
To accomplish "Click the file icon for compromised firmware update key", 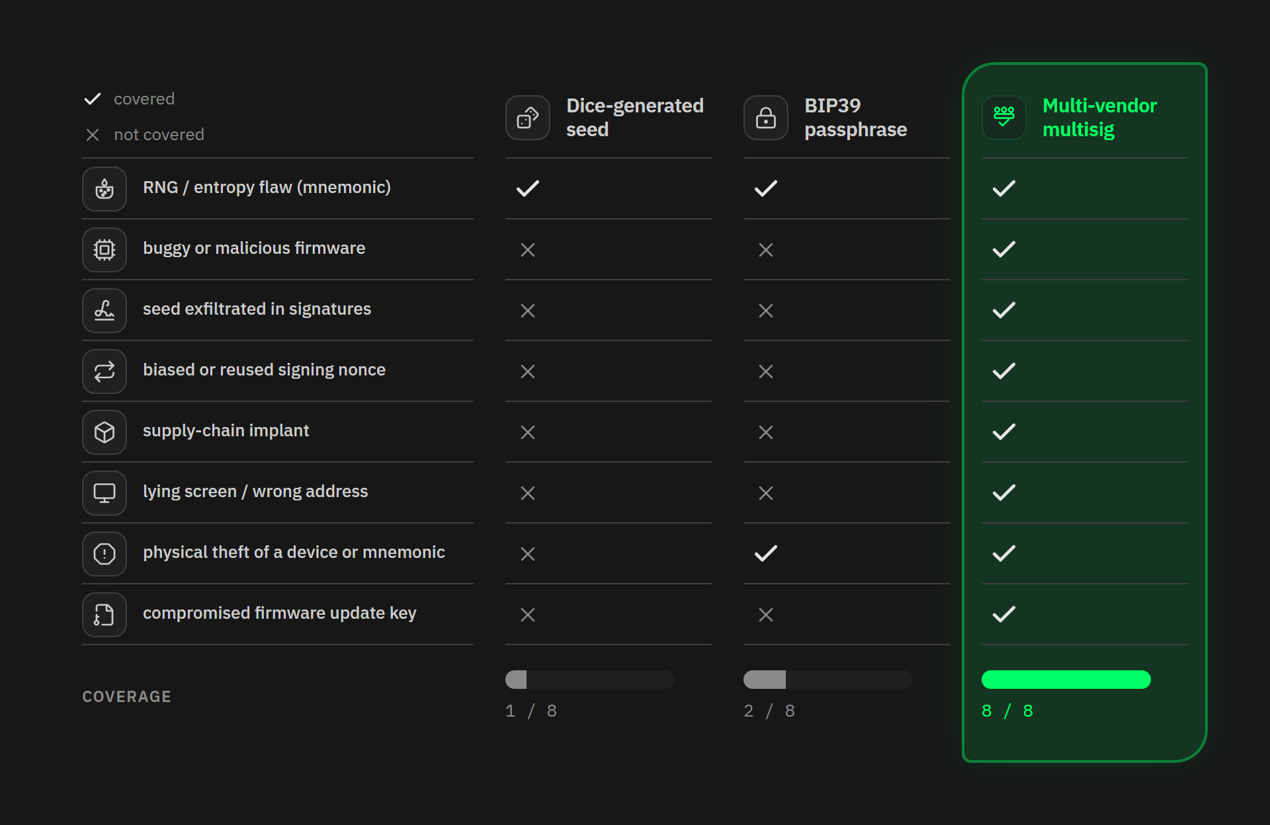I will point(105,615).
